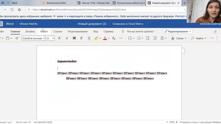Viewport: 221px width, 124px height.
Task: Increase paragraph indent
Action: click(x=155, y=38)
